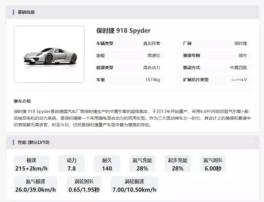The width and height of the screenshot is (264, 202).
Task: Click the 保时捷 manufacturer value
Action: 240,43
